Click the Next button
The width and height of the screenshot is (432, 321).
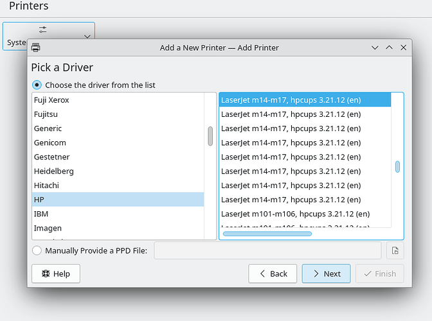click(x=326, y=273)
